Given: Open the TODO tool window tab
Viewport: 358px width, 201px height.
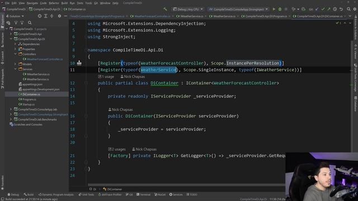Looking at the screenshot, I should (191, 194).
